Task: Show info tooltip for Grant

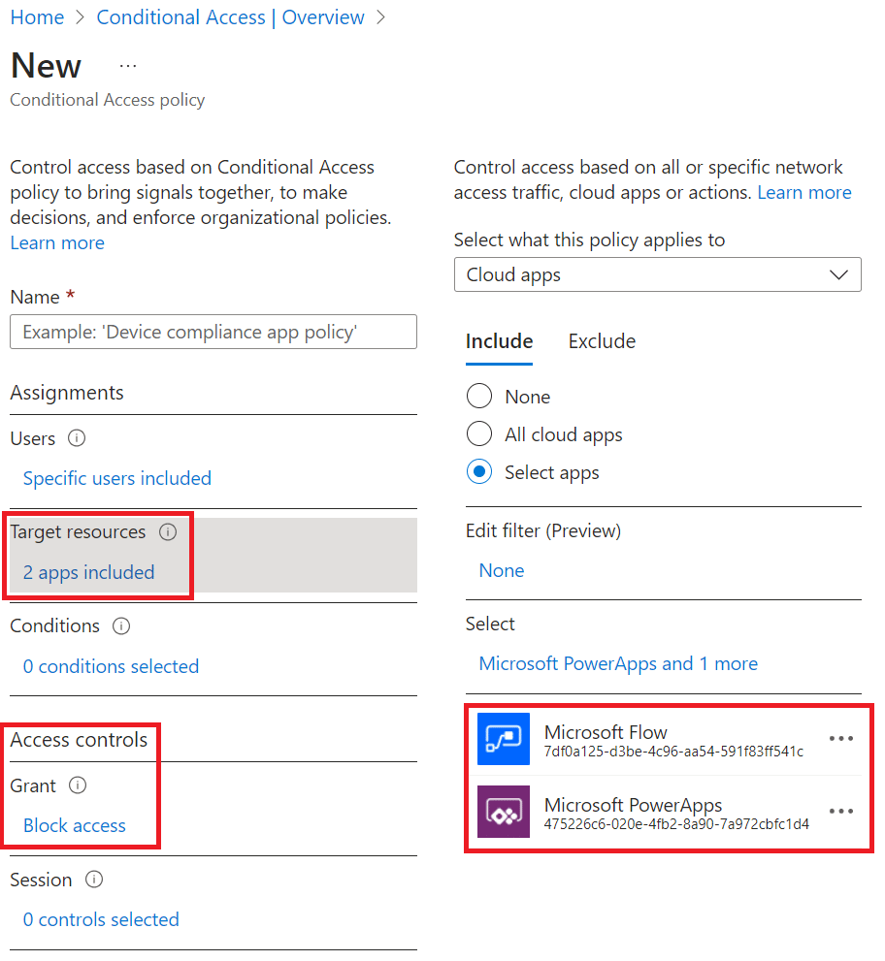Action: tap(78, 785)
